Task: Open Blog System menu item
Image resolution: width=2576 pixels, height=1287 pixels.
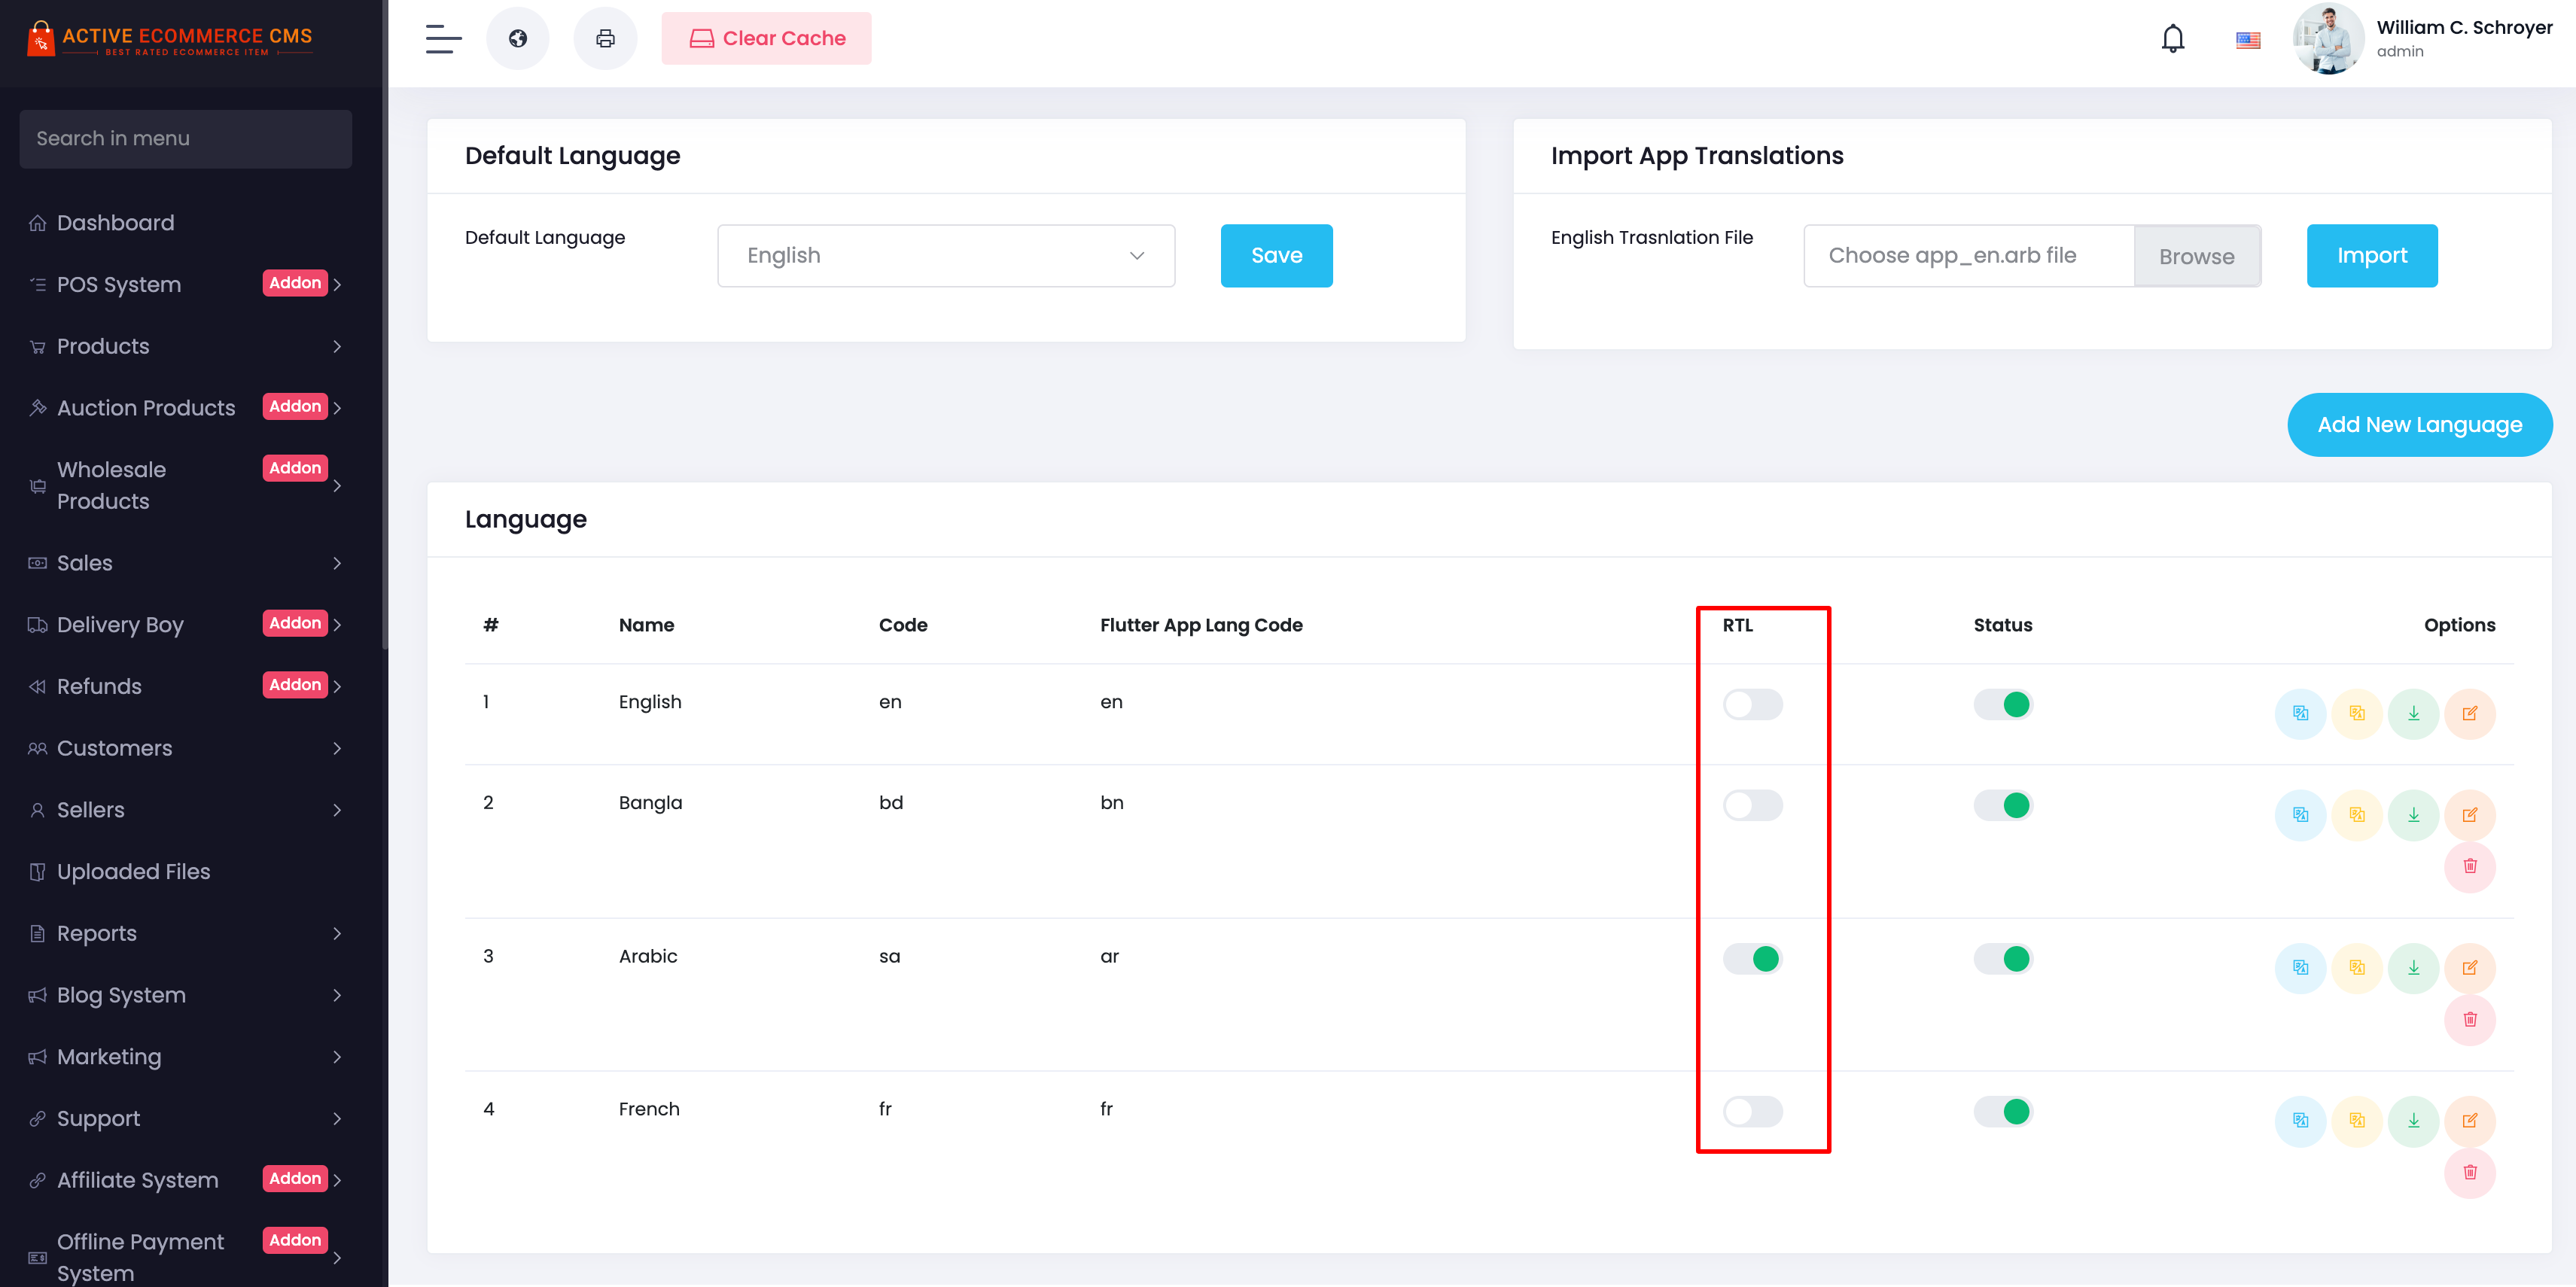Action: [x=186, y=995]
